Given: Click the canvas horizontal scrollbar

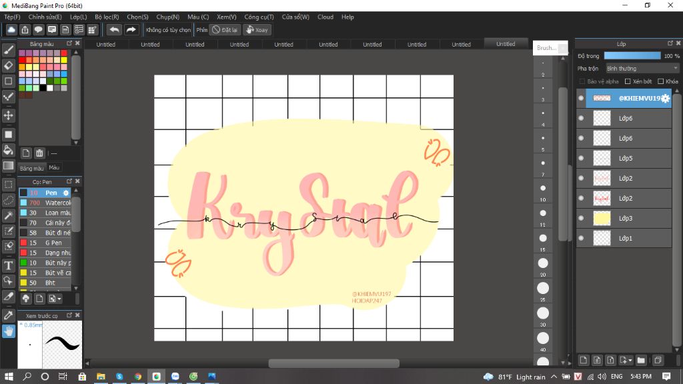Looking at the screenshot, I should point(333,363).
